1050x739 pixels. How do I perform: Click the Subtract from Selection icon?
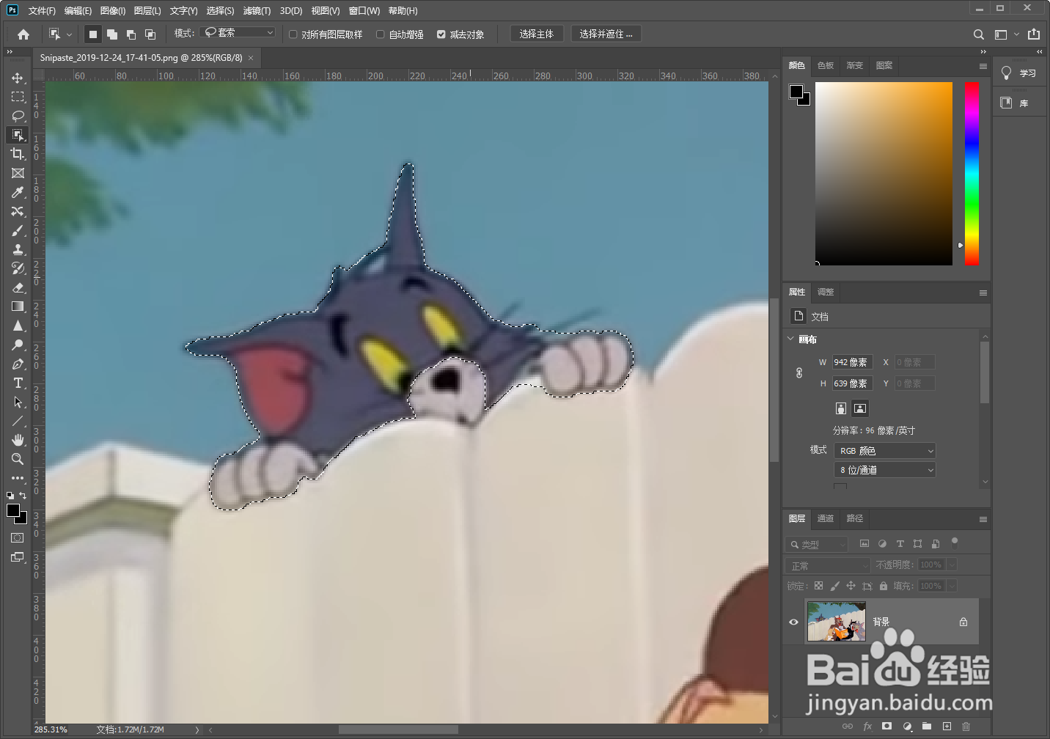(x=131, y=34)
